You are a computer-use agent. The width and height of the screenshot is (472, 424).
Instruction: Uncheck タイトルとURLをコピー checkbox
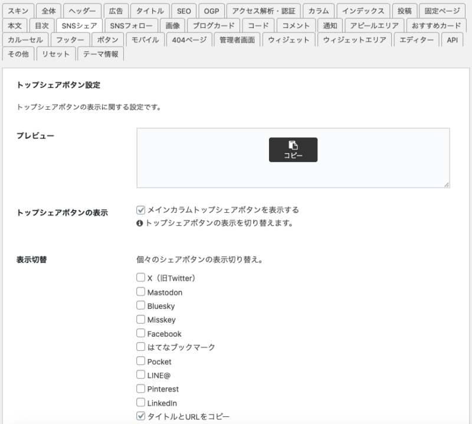click(140, 416)
